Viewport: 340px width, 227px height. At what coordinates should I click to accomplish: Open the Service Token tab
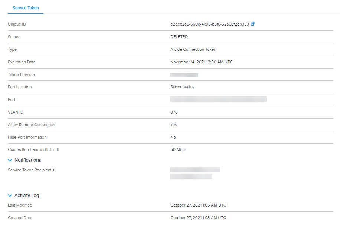point(26,8)
